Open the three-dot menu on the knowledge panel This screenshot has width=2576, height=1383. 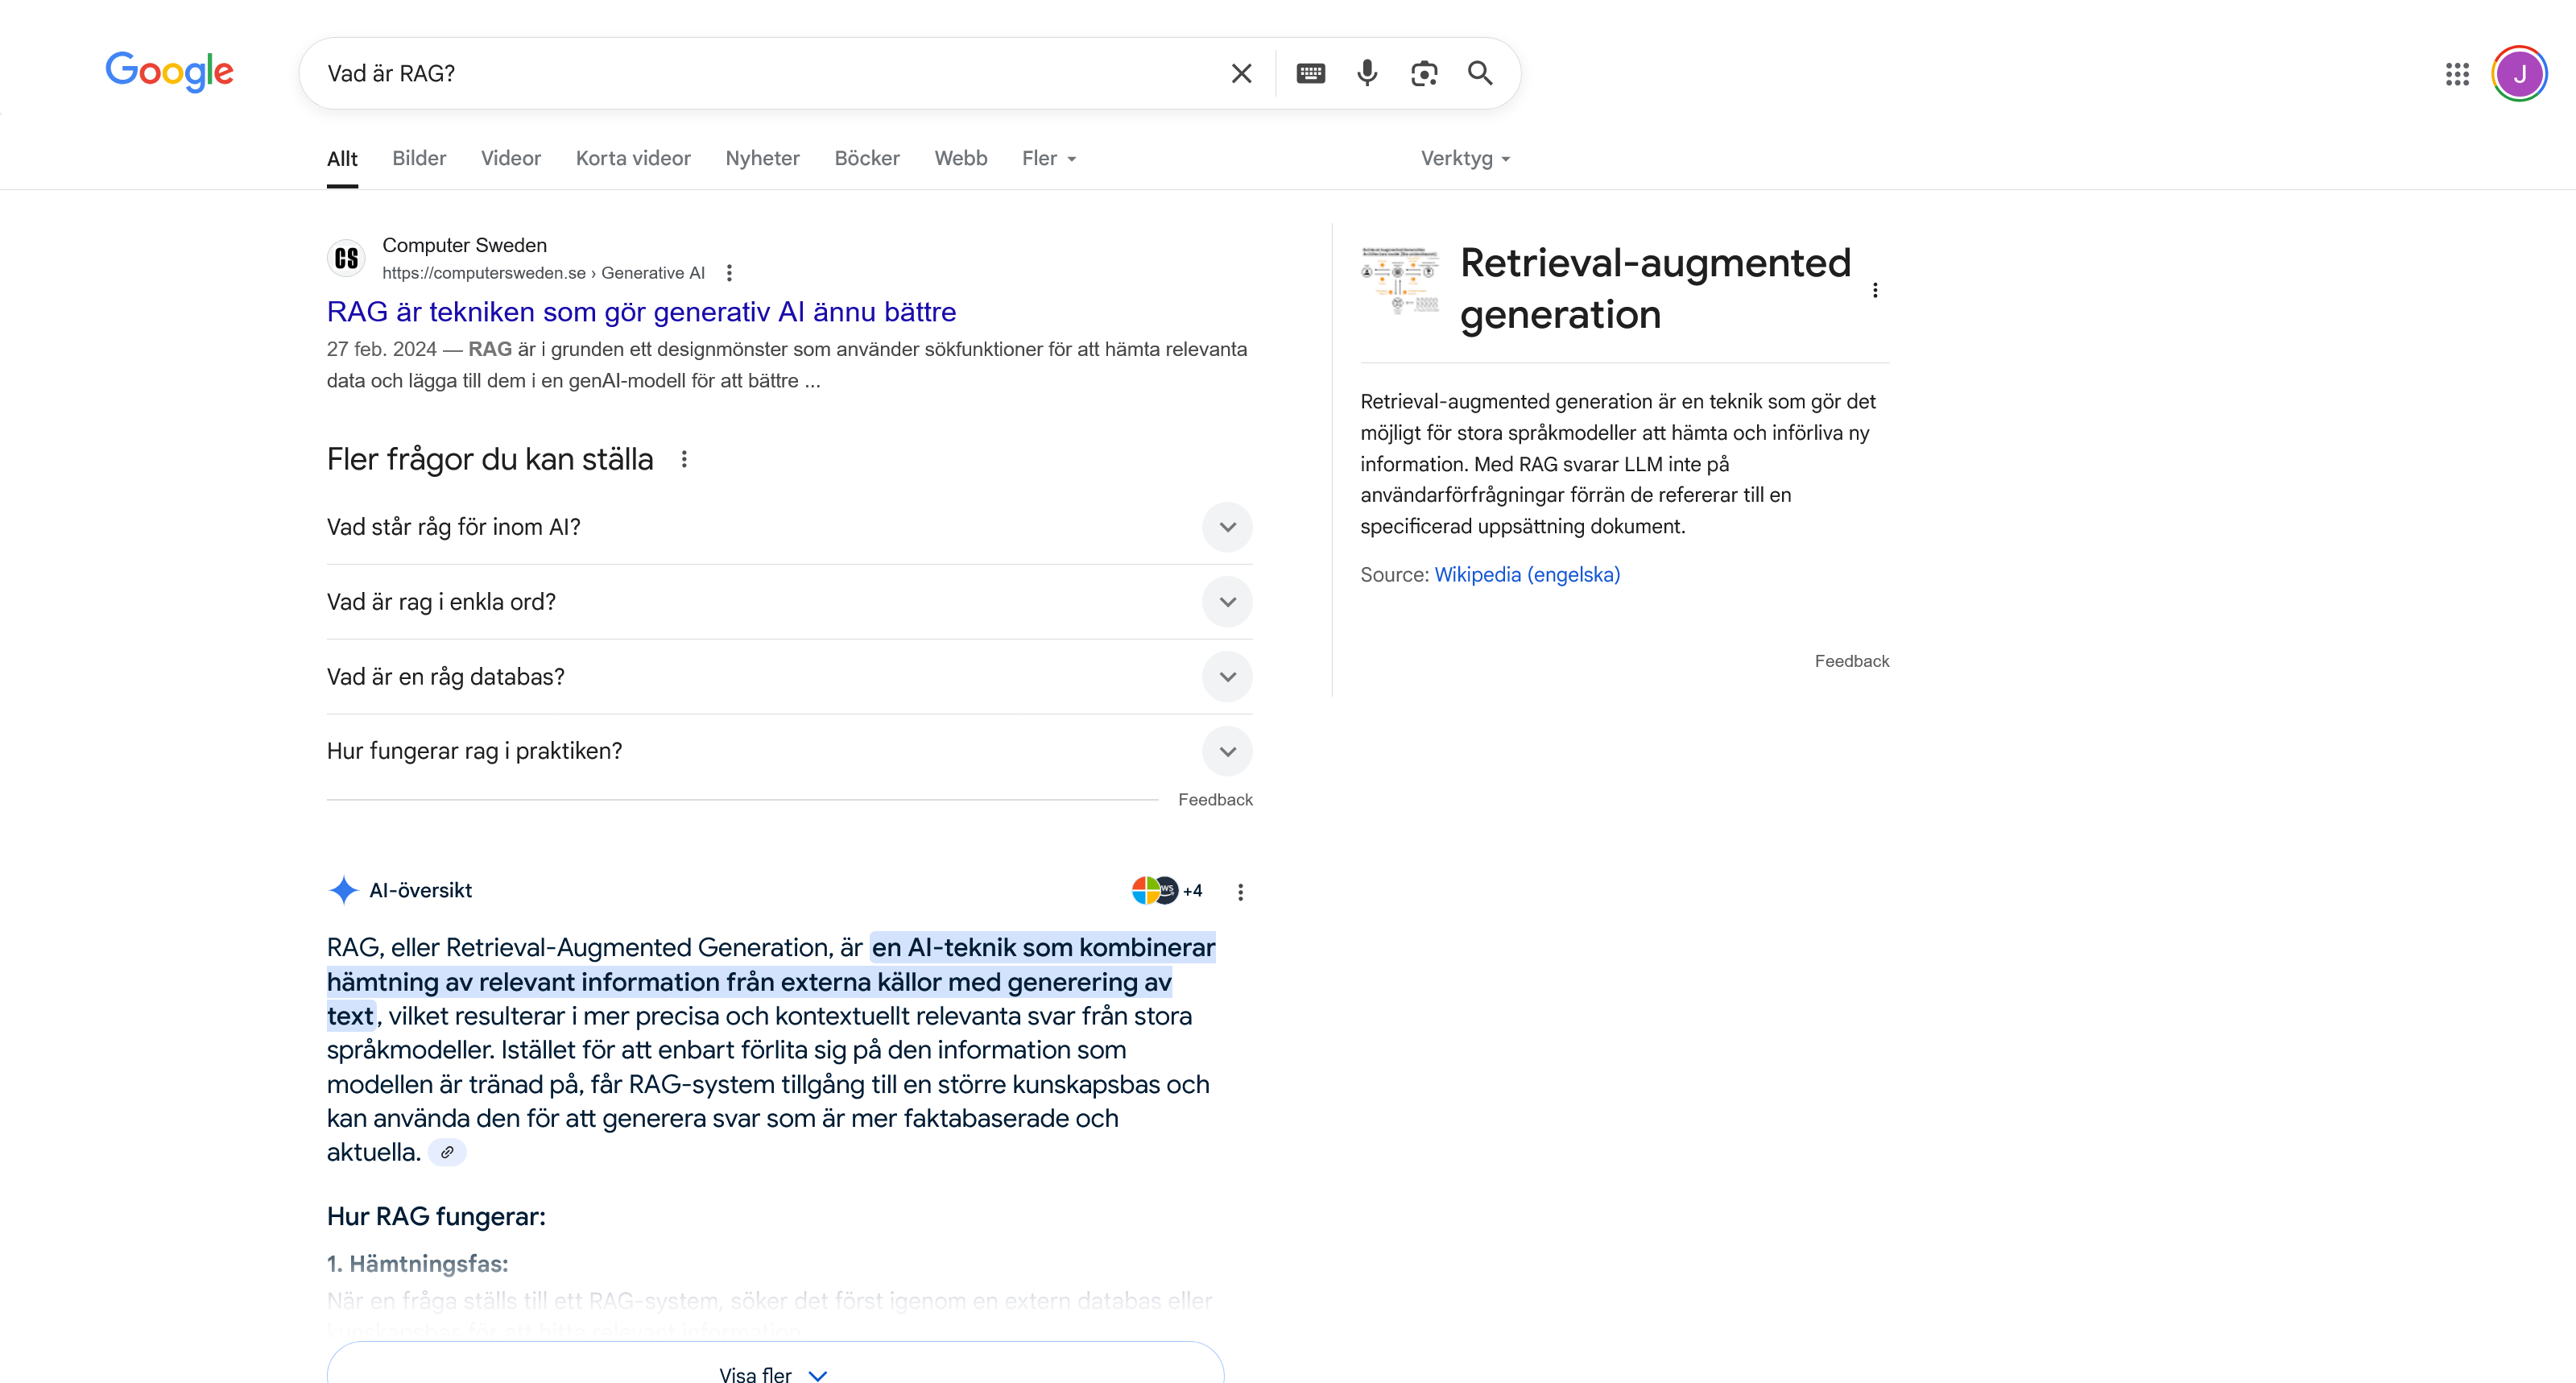pyautogui.click(x=1876, y=289)
